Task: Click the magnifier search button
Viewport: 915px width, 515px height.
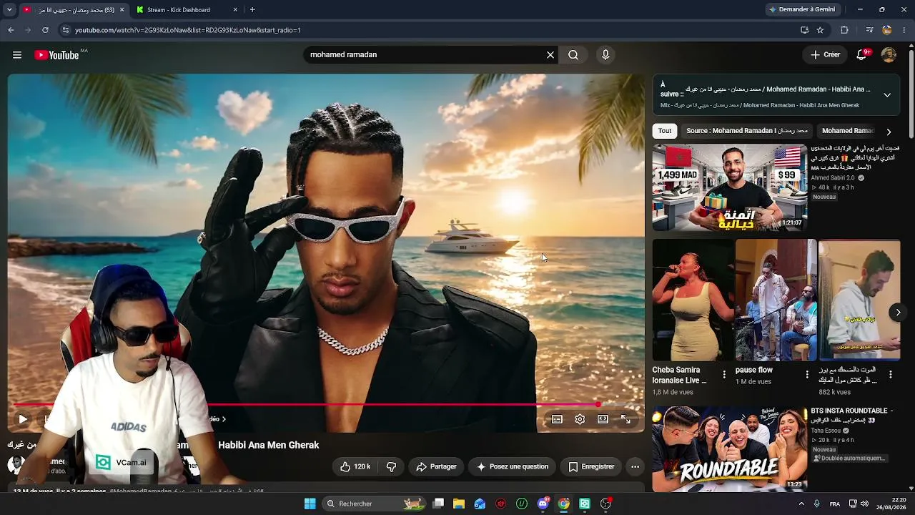Action: coord(573,55)
